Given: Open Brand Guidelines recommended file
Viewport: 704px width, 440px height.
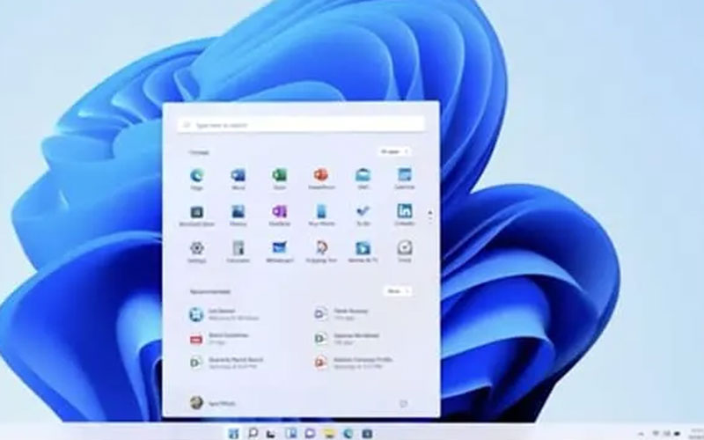Looking at the screenshot, I should (x=218, y=339).
